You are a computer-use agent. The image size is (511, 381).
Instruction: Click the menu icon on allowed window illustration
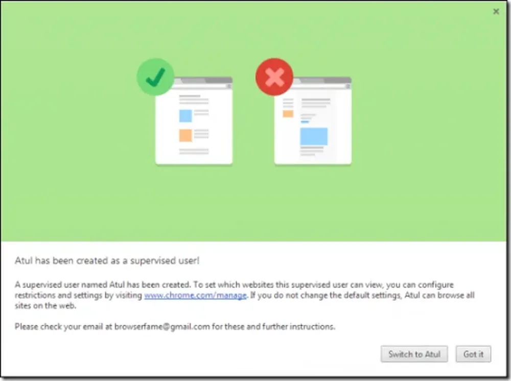[x=229, y=86]
